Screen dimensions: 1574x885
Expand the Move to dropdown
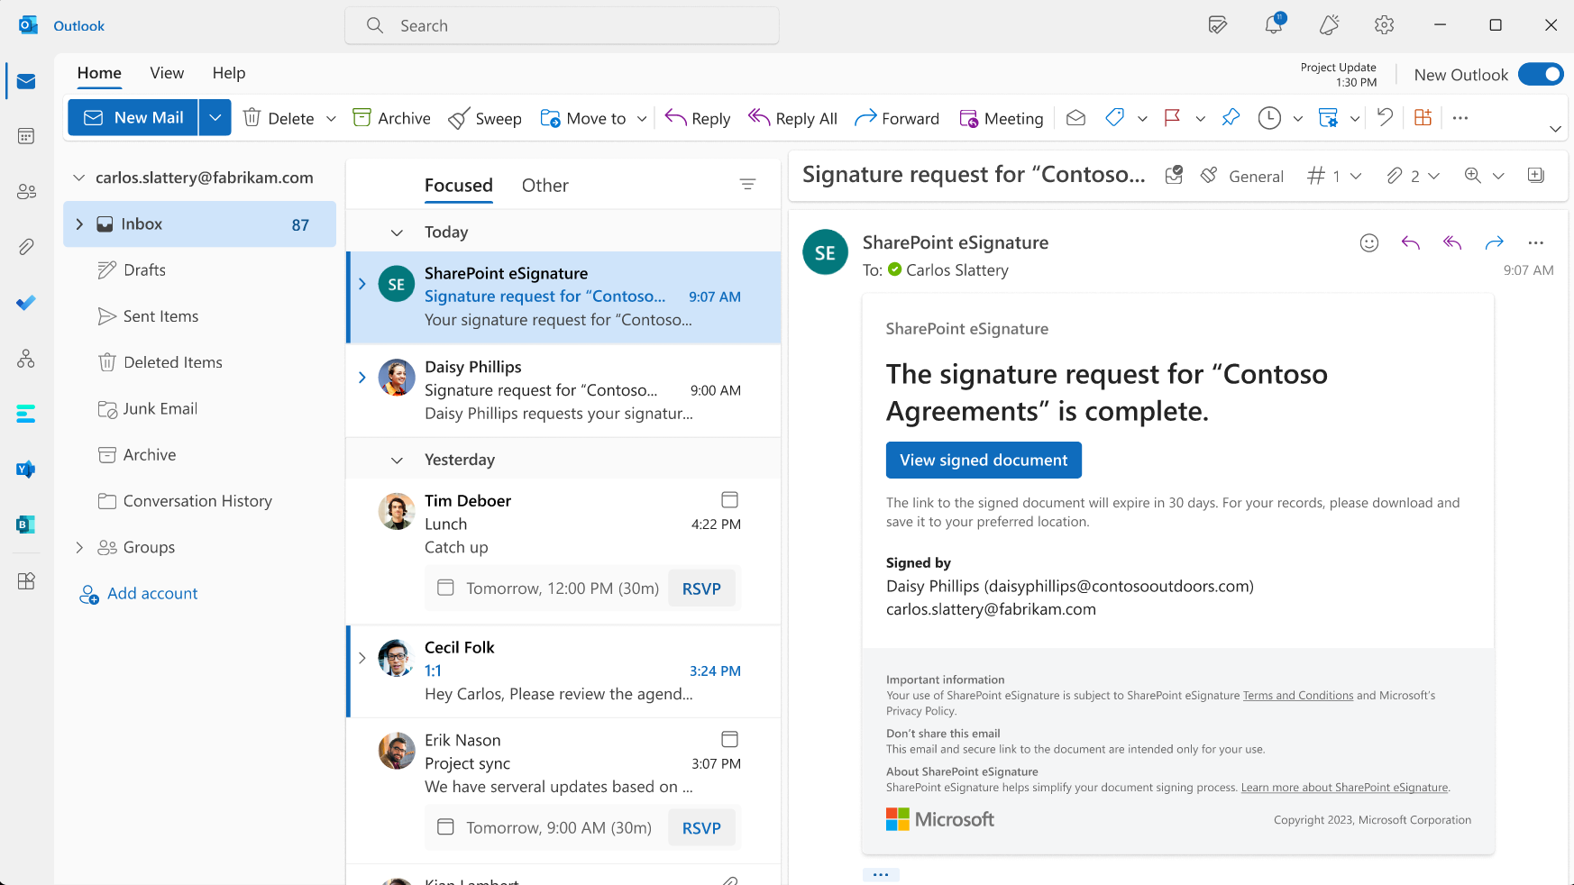pos(641,117)
